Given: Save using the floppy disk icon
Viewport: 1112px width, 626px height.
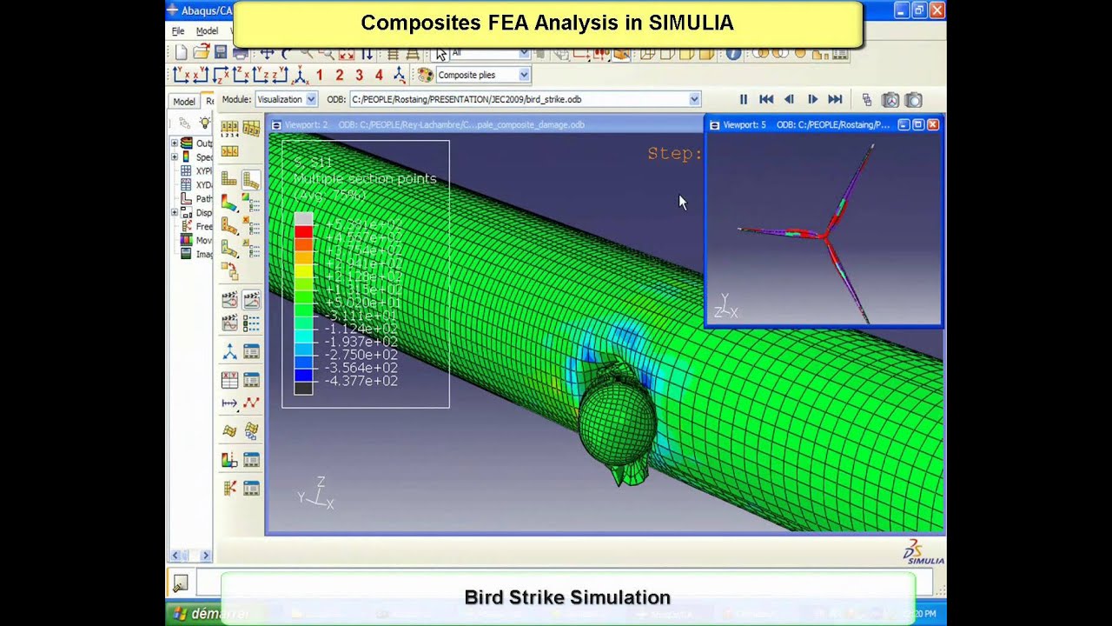Looking at the screenshot, I should (221, 53).
